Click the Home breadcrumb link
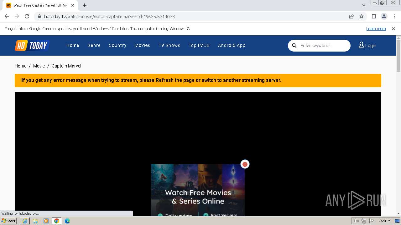Screen dimensions: 401x225 point(20,66)
